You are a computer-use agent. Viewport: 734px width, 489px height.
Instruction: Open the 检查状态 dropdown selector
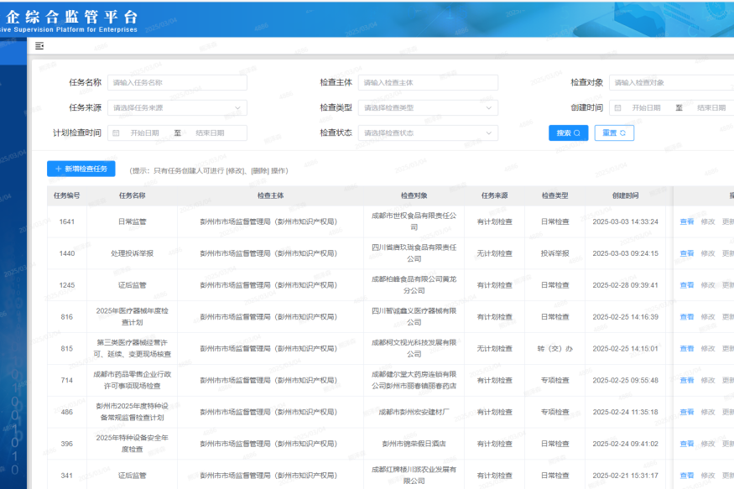tap(427, 133)
